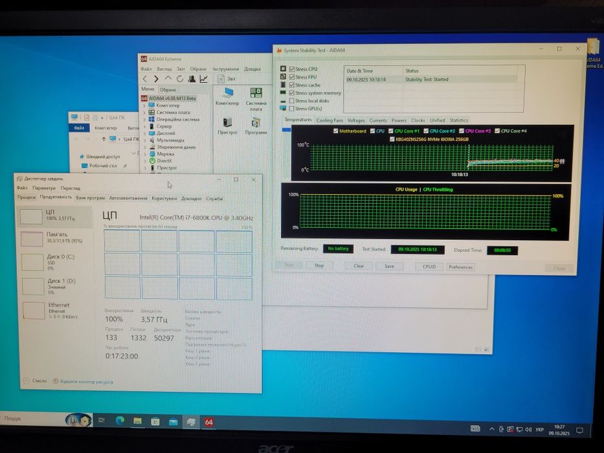604x453 pixels.
Task: Open Task View on the taskbar
Action: click(101, 420)
